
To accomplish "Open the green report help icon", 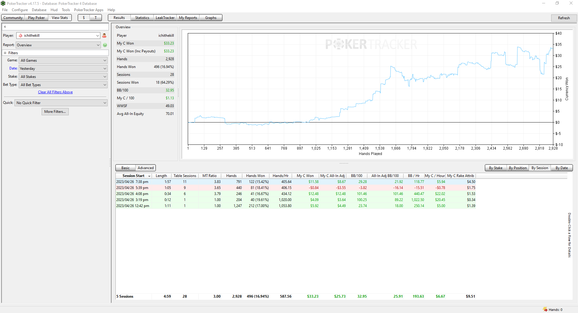I will coord(105,45).
